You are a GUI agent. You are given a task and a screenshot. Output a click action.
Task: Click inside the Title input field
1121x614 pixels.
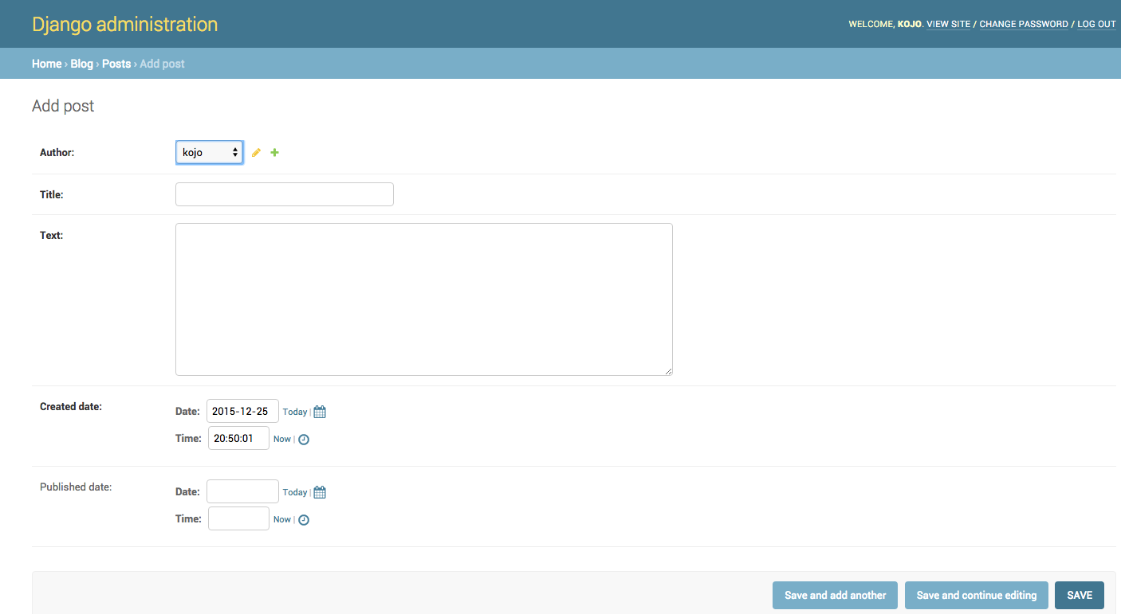(284, 194)
